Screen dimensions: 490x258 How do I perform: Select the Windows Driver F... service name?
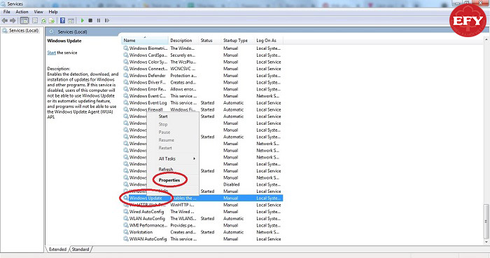(x=148, y=82)
